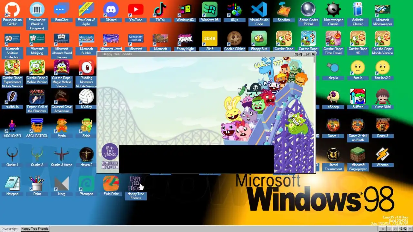Launch Pudding Monsters Mobile Version
Image resolution: width=413 pixels, height=232 pixels.
(86, 68)
